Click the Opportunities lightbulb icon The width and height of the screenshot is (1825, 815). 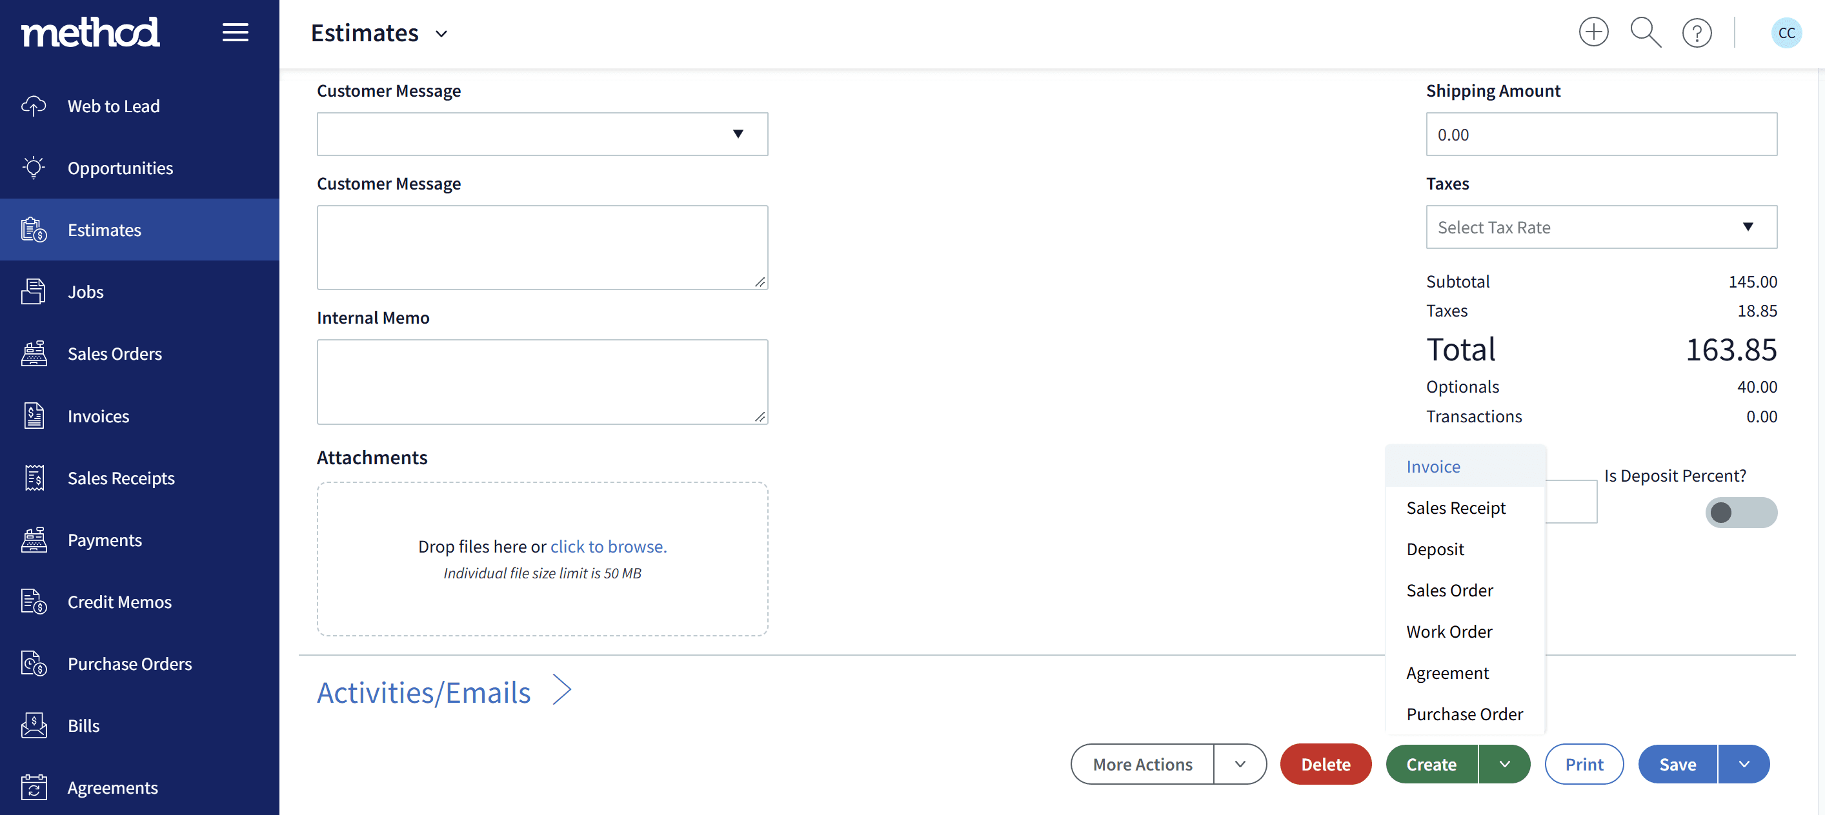coord(34,168)
